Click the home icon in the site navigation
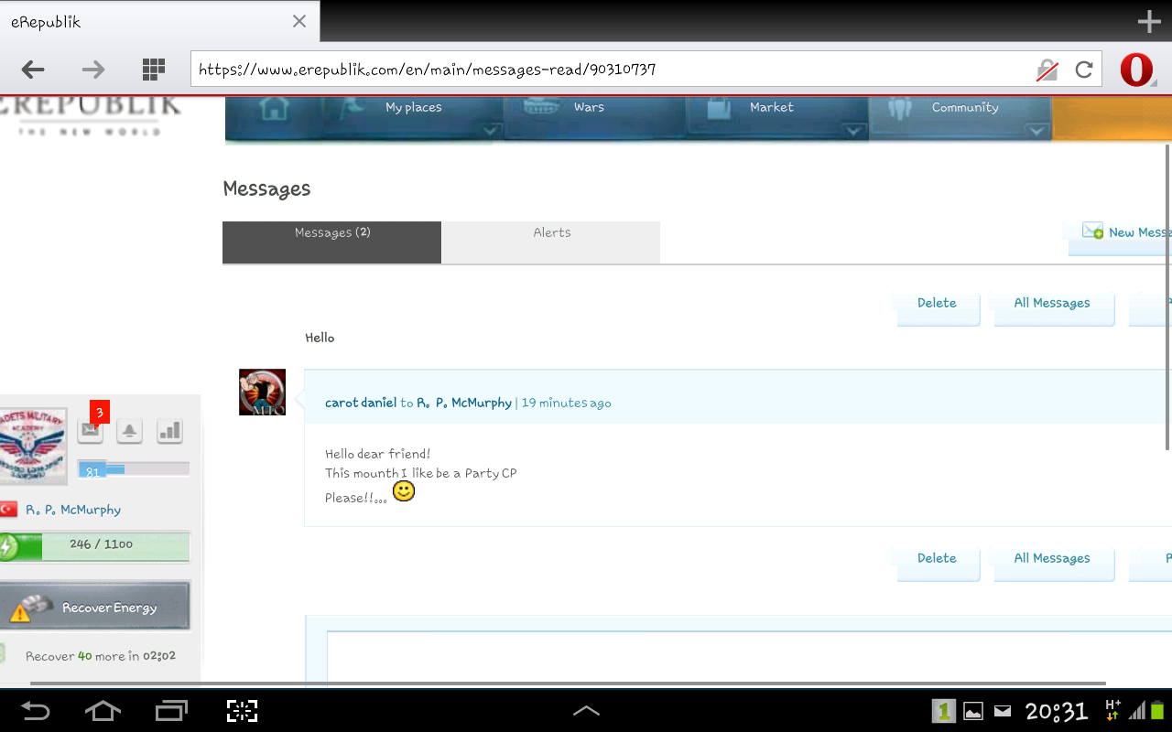The width and height of the screenshot is (1172, 732). click(275, 109)
